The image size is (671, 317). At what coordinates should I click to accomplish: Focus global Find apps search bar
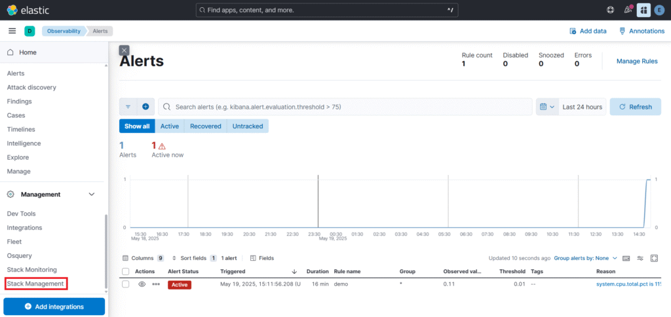[327, 10]
